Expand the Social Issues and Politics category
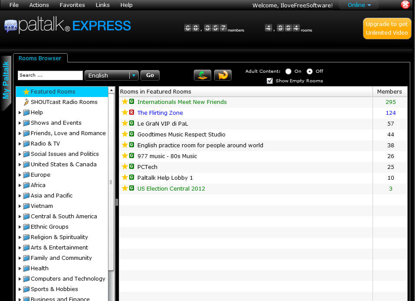 pos(20,154)
